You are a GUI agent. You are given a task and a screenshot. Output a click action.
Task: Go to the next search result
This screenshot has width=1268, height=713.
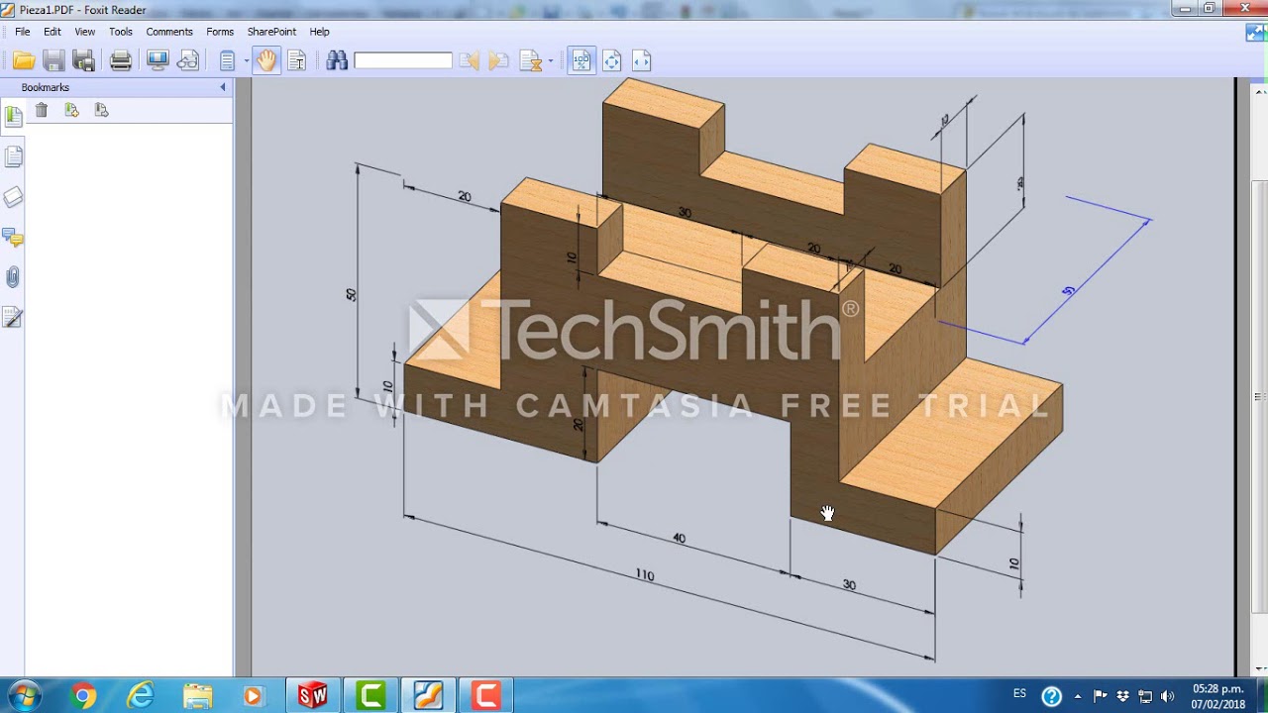pyautogui.click(x=498, y=61)
